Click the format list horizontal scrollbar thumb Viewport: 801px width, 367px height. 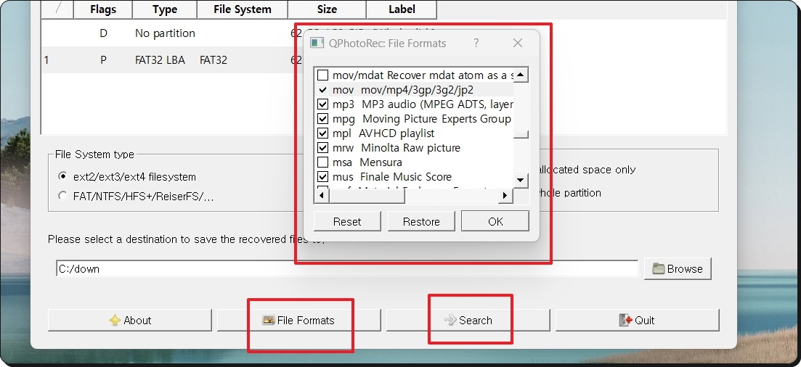(x=367, y=196)
